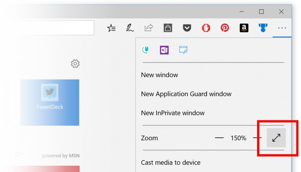Click the Add notes pen icon
The height and width of the screenshot is (172, 301).
click(x=130, y=28)
